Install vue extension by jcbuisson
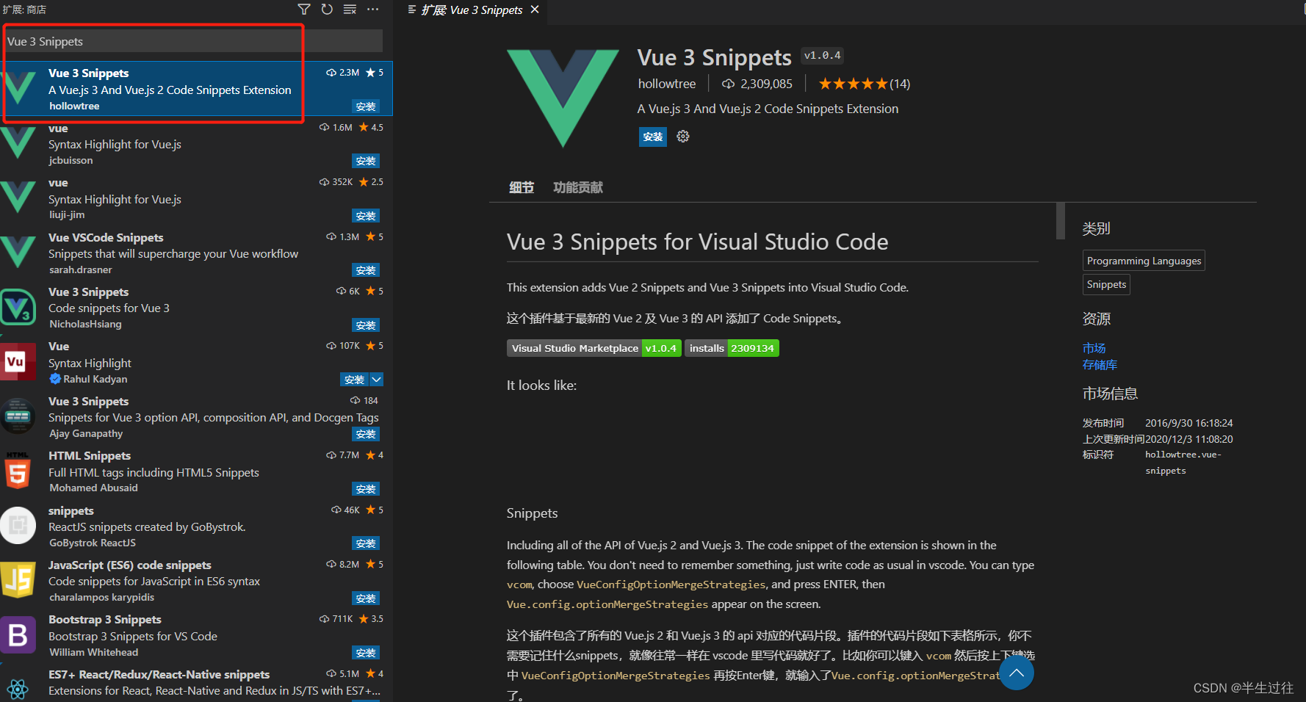1306x702 pixels. point(366,161)
